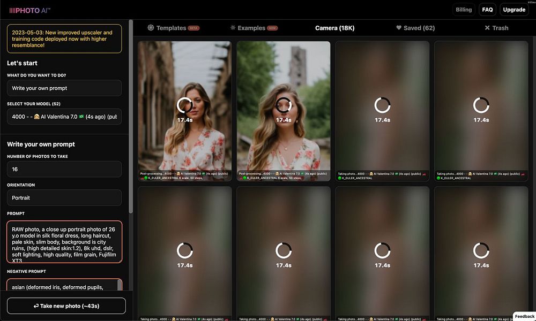Click into the Prompt text area
This screenshot has width=536, height=321.
click(64, 242)
